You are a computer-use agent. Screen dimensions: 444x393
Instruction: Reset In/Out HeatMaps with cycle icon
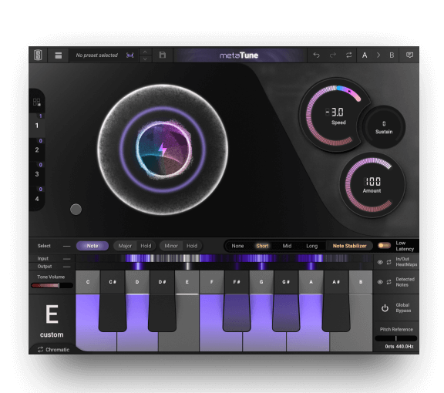[x=388, y=262]
